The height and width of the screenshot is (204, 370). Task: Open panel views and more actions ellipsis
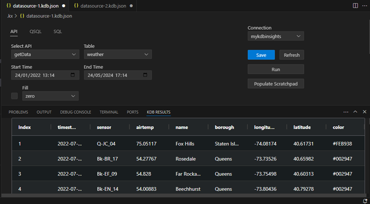(x=346, y=112)
